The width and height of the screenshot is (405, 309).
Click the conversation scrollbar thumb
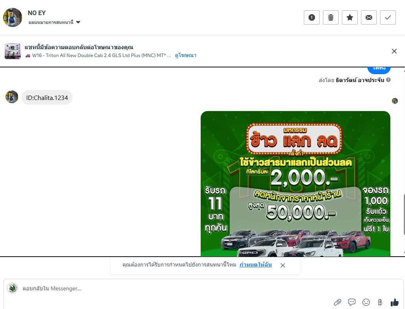tap(404, 214)
